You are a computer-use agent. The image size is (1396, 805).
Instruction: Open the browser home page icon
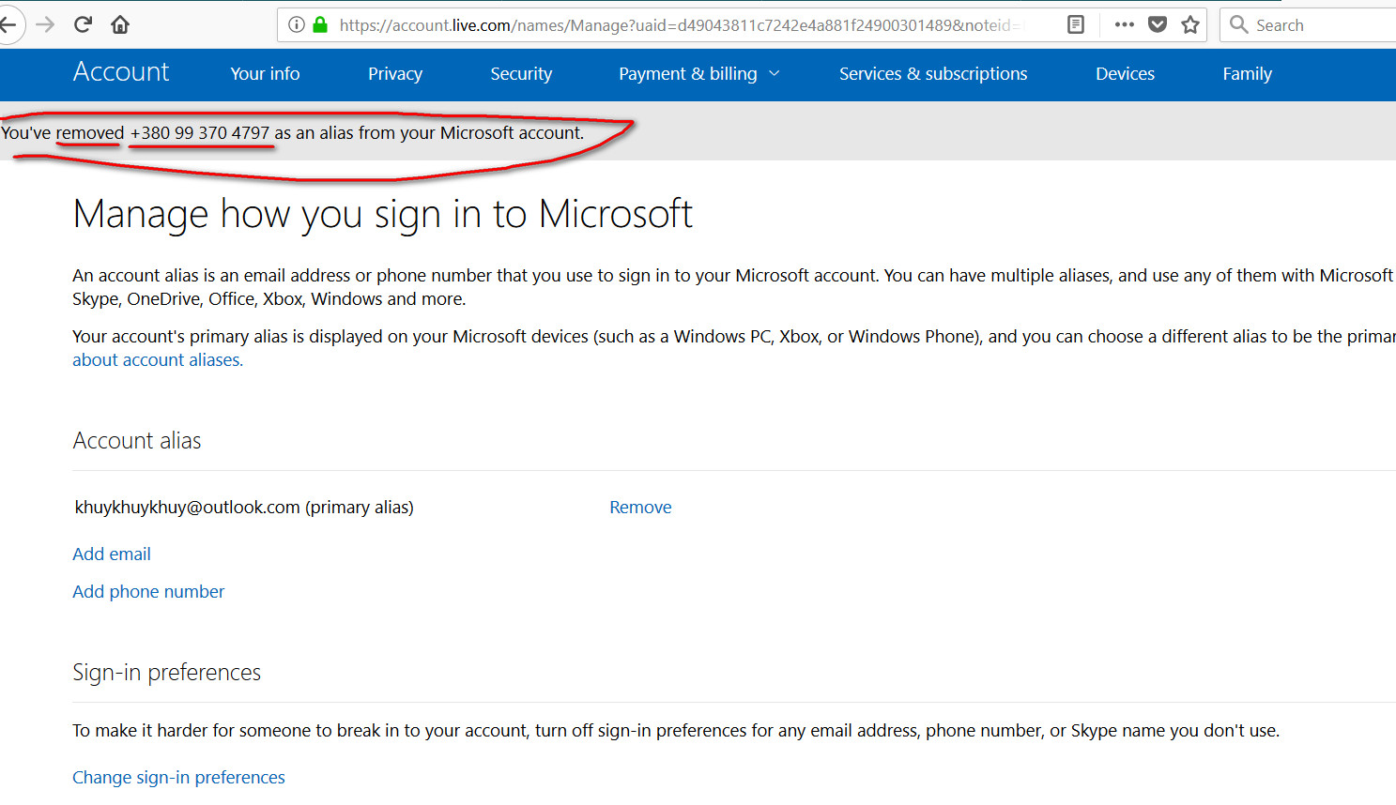(120, 24)
